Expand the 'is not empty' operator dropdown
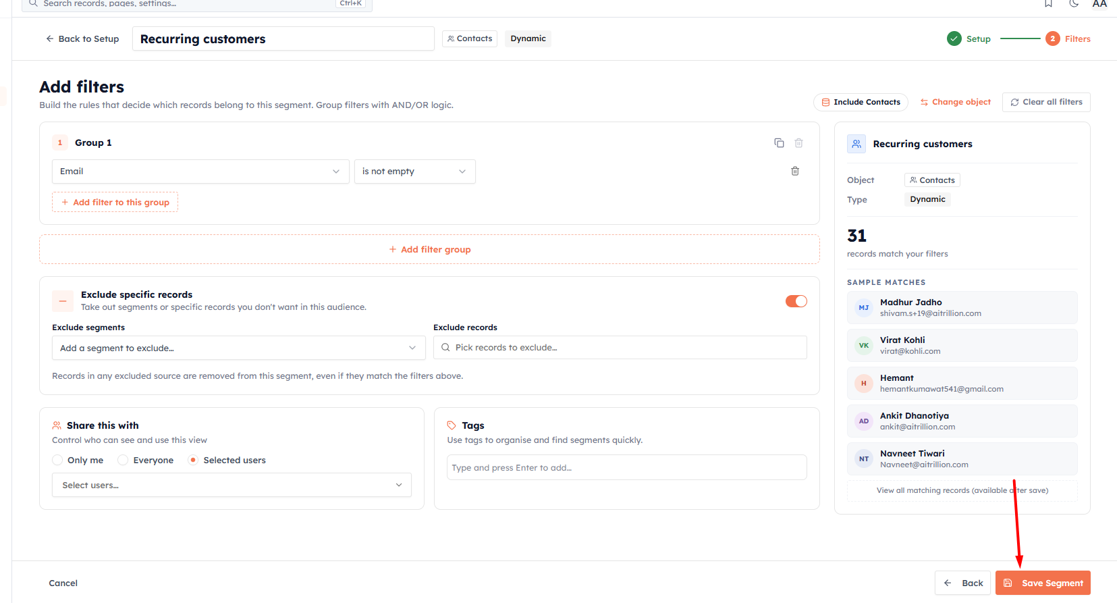Image resolution: width=1117 pixels, height=603 pixels. click(415, 172)
